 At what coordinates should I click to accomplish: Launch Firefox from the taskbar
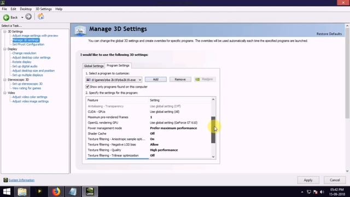tap(56, 192)
